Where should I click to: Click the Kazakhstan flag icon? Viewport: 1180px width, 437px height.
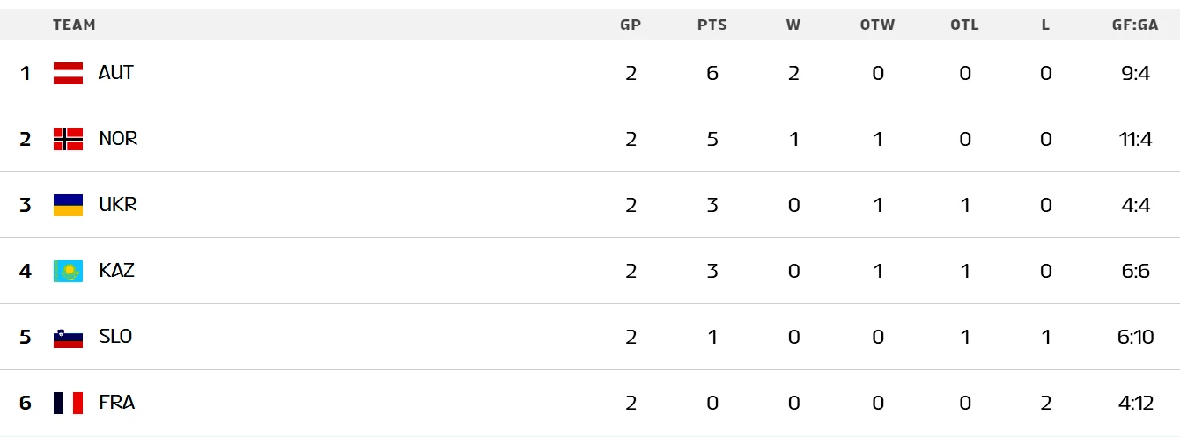click(x=68, y=271)
